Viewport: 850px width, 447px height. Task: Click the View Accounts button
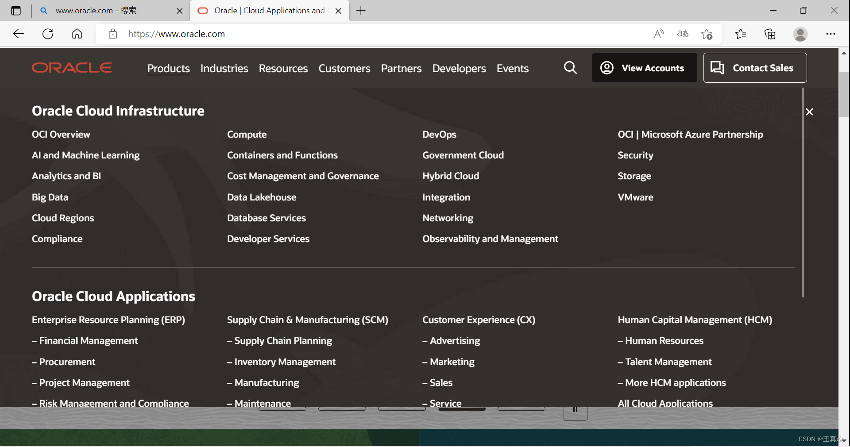pyautogui.click(x=644, y=68)
